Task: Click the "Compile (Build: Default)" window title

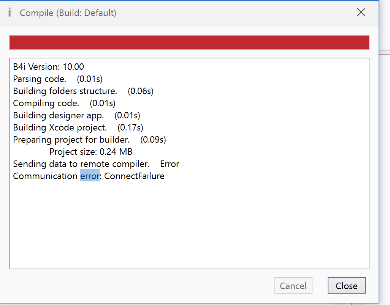Action: (68, 13)
